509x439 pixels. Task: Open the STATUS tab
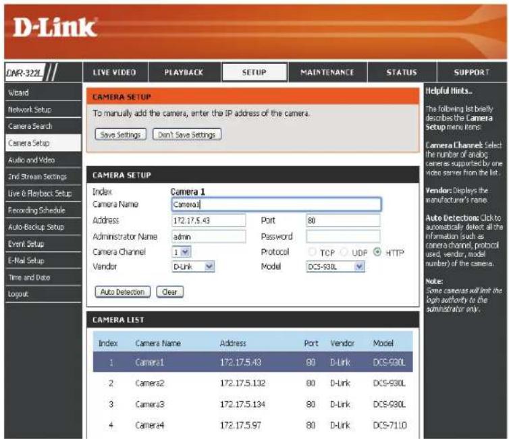[402, 72]
